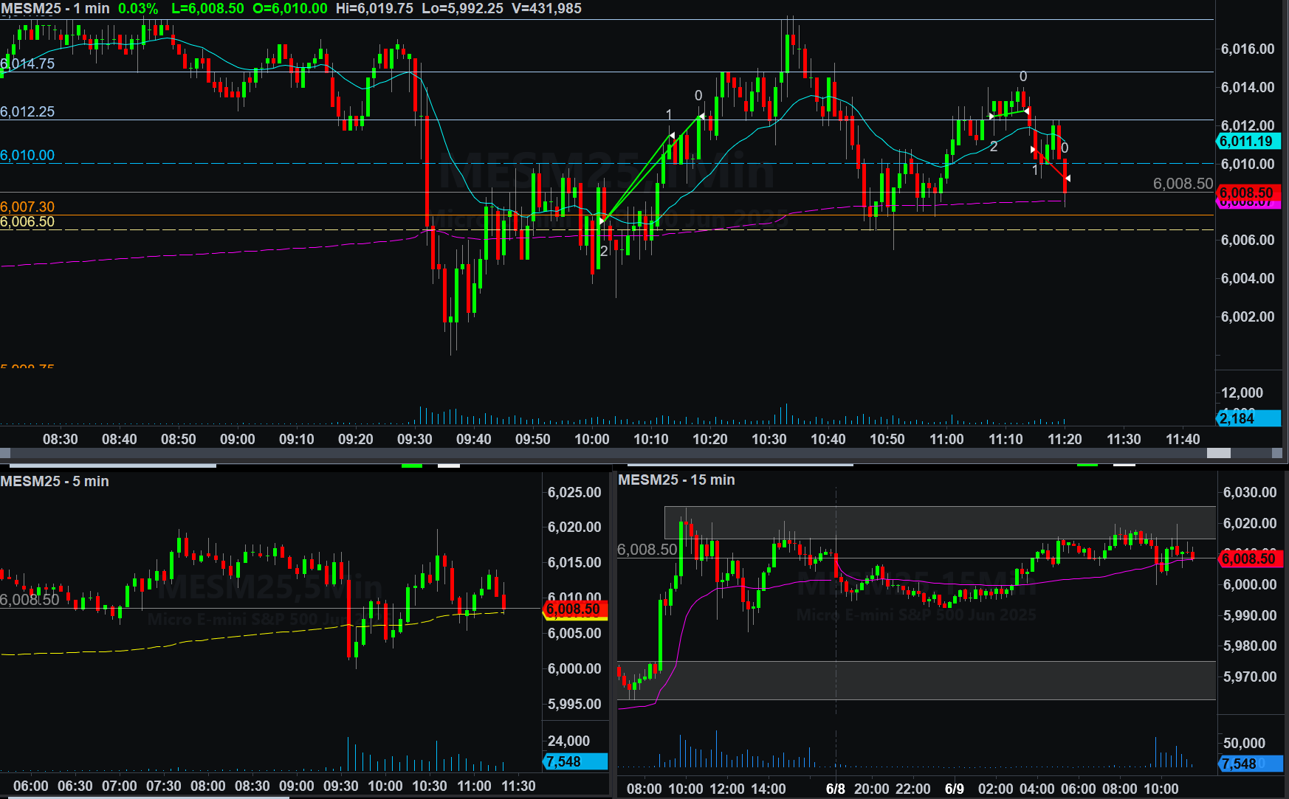Click the orange 6,007.30 level label
Screen dimensions: 1289x799
[27, 207]
